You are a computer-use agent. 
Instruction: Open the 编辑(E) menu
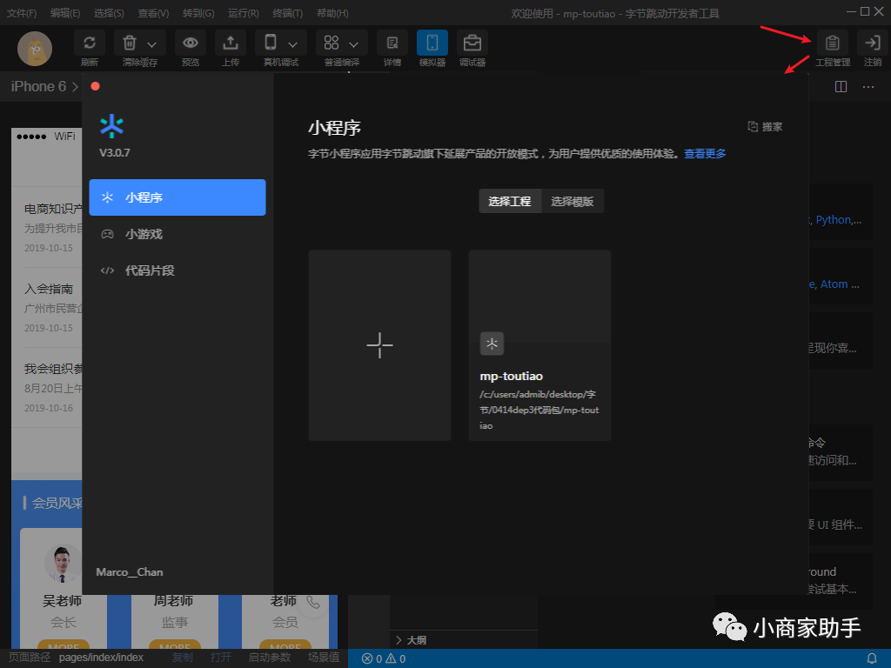pyautogui.click(x=64, y=13)
